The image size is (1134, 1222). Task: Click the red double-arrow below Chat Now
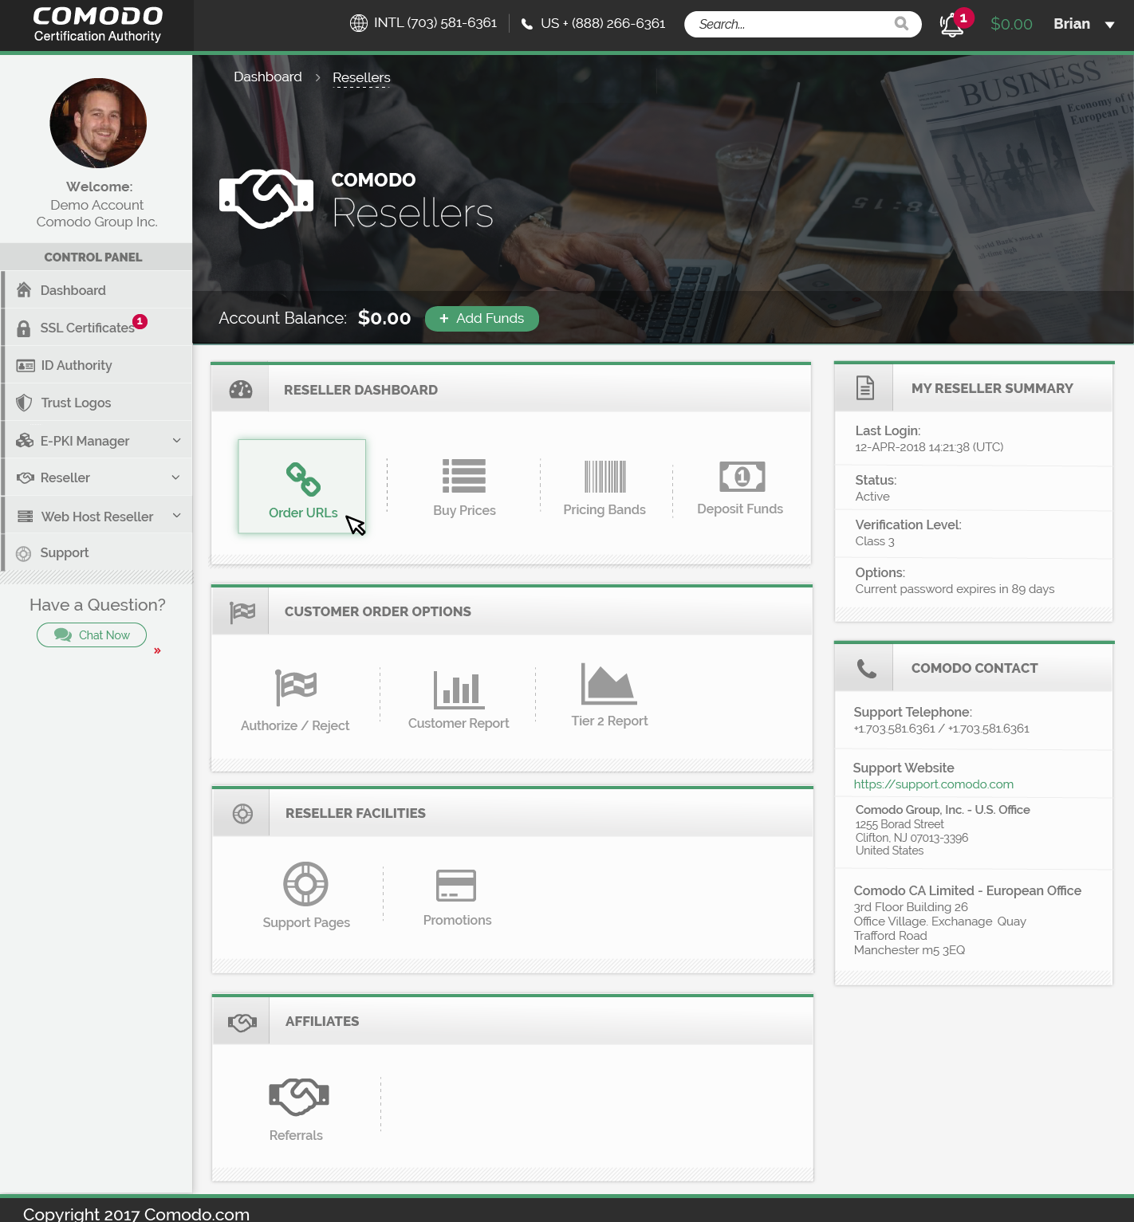(x=157, y=650)
